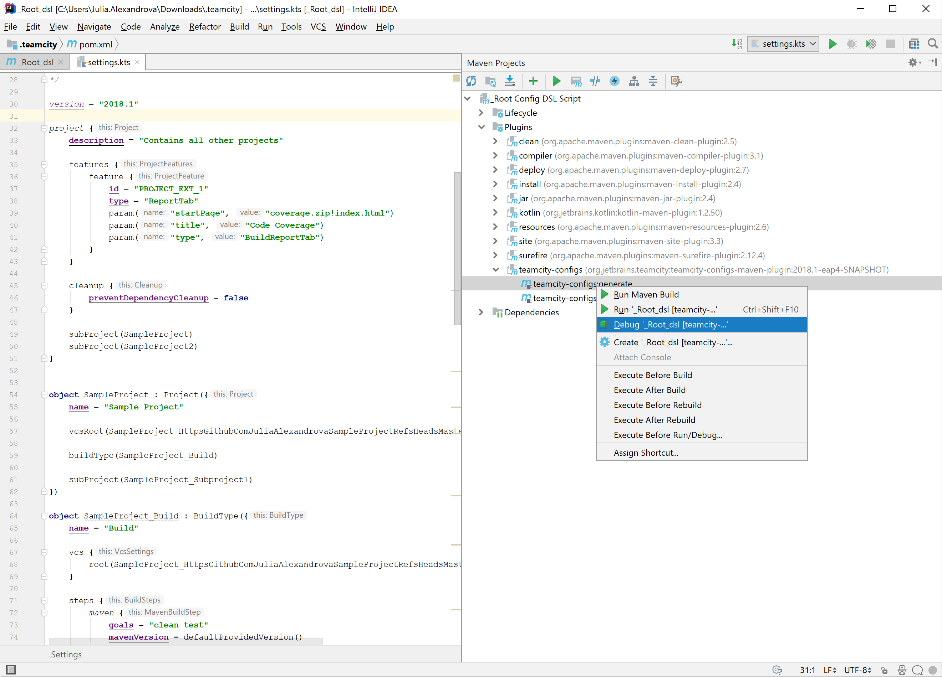Click Execute Before Build option
942x677 pixels.
(652, 374)
